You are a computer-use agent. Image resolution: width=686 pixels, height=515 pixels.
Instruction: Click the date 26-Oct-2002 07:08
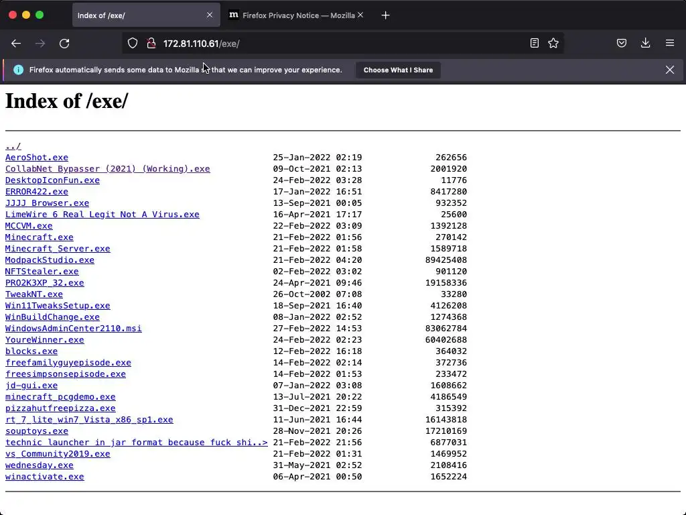318,294
